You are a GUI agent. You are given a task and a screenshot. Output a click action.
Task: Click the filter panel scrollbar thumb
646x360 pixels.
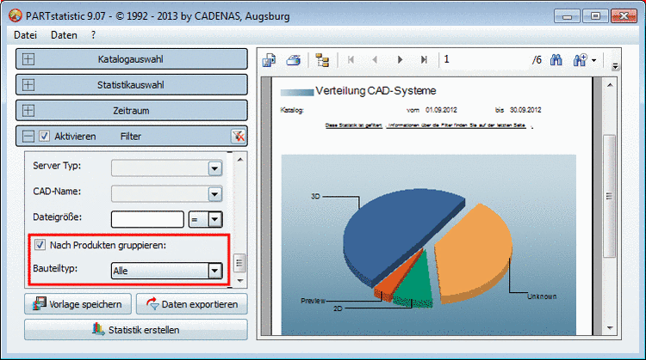239,263
